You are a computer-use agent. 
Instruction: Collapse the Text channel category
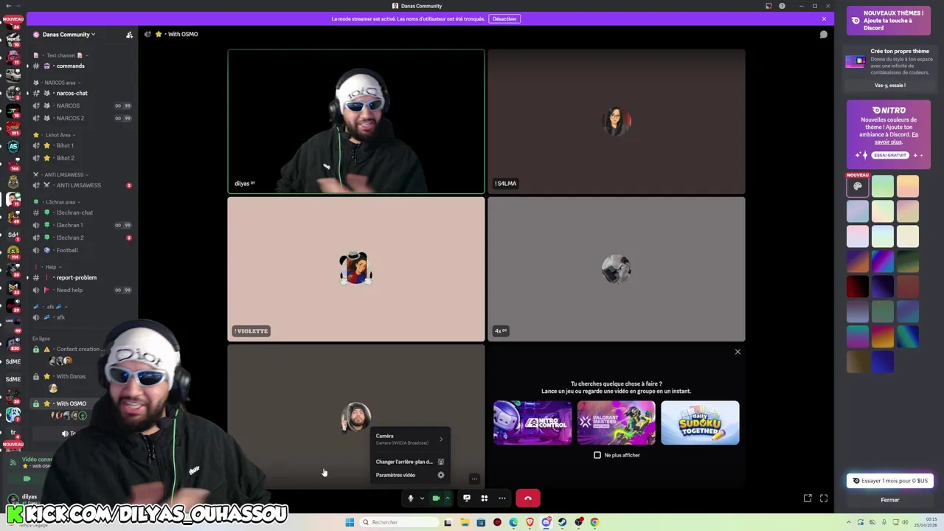61,55
